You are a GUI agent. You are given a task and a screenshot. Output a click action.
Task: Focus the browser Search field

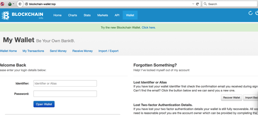tap(229, 4)
